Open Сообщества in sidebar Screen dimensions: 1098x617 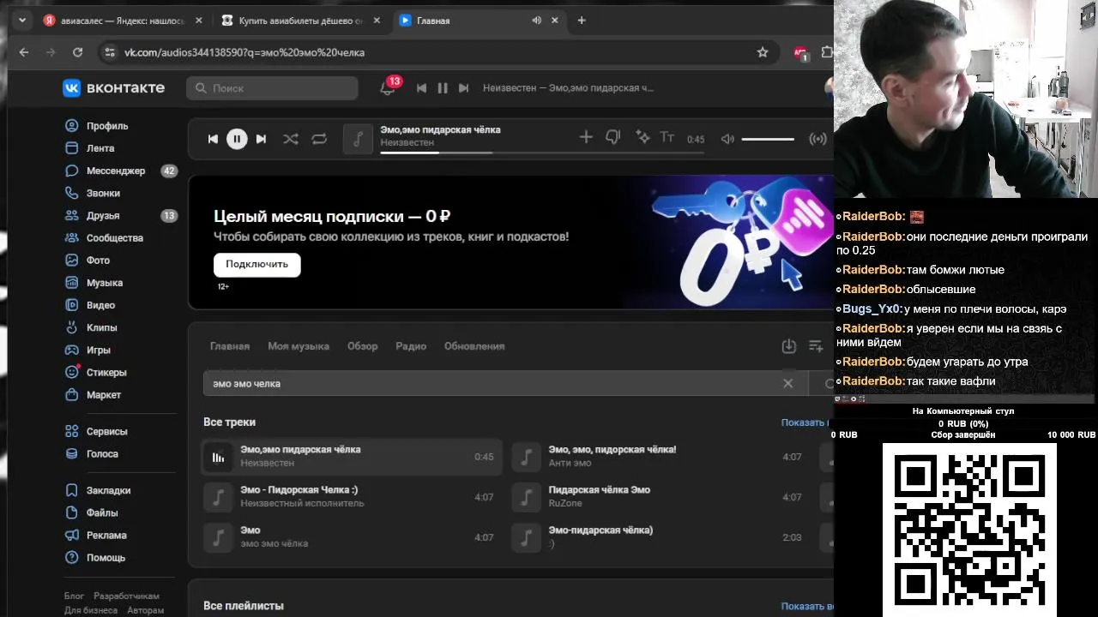click(114, 238)
